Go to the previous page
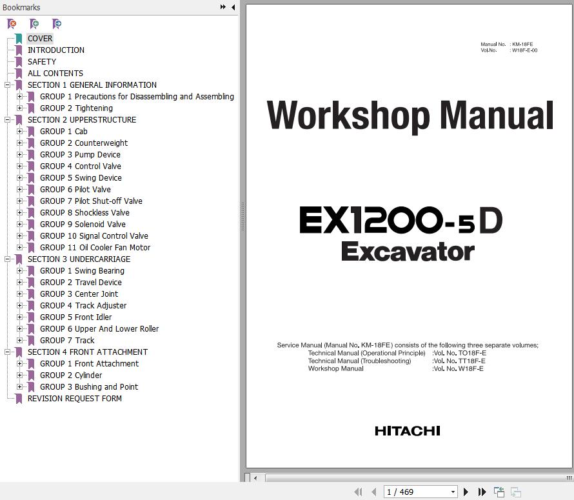 (x=374, y=492)
